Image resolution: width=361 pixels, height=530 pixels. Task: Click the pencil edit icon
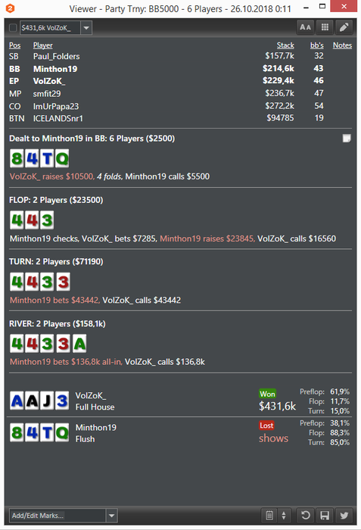pyautogui.click(x=344, y=27)
